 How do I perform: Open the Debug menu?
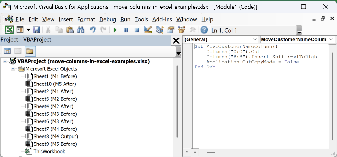[108, 19]
